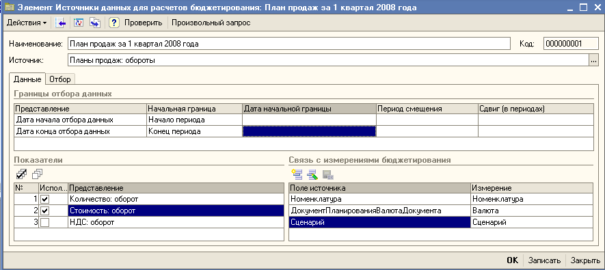Screen dimensions: 605x270
Task: Click the OK button
Action: point(513,260)
